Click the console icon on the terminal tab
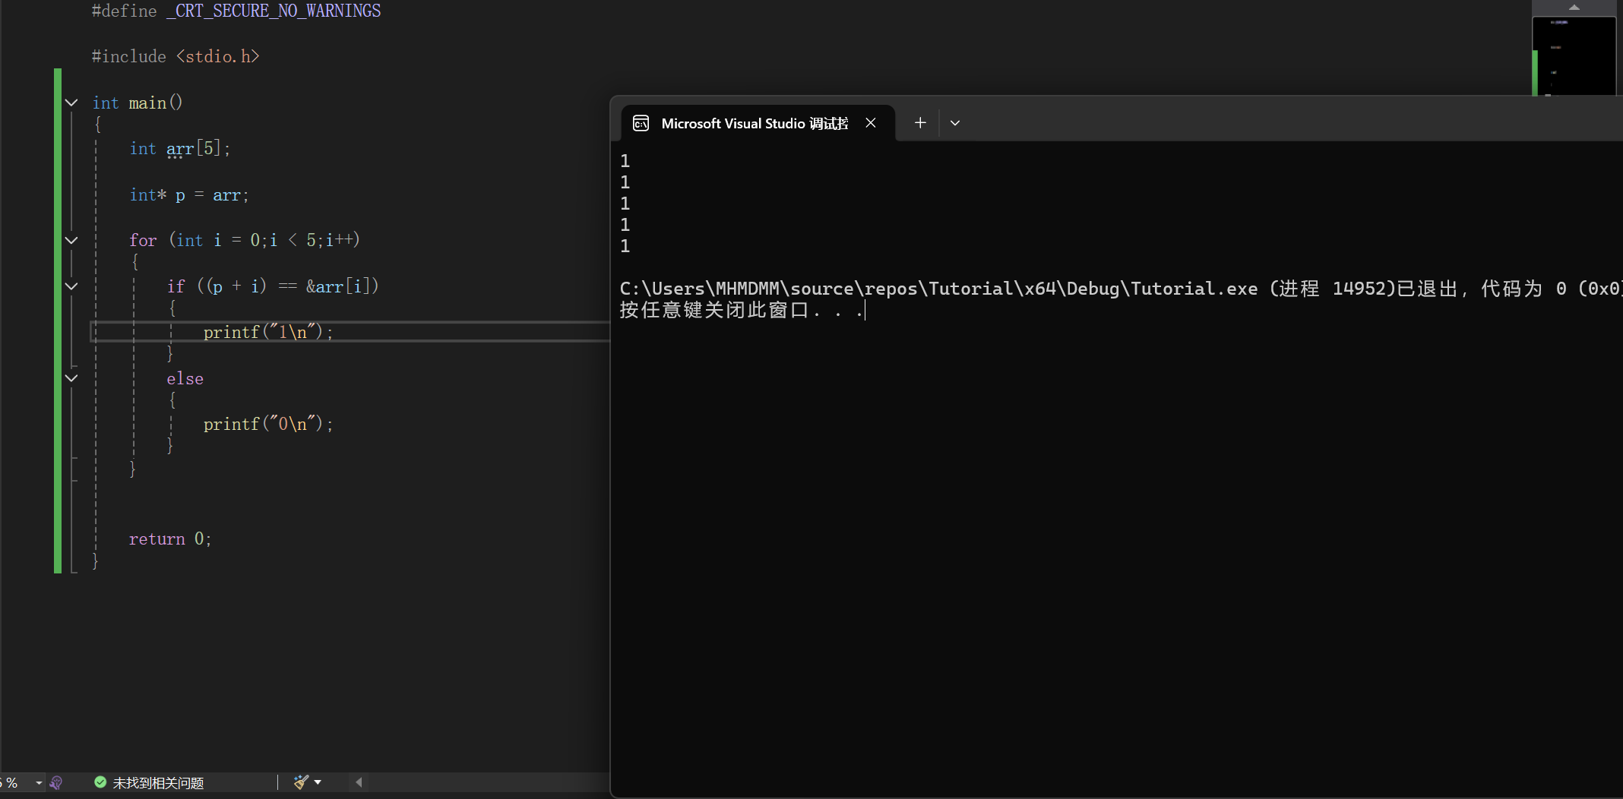Viewport: 1623px width, 799px height. (x=641, y=123)
